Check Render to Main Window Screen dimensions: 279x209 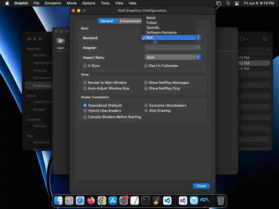coord(85,82)
